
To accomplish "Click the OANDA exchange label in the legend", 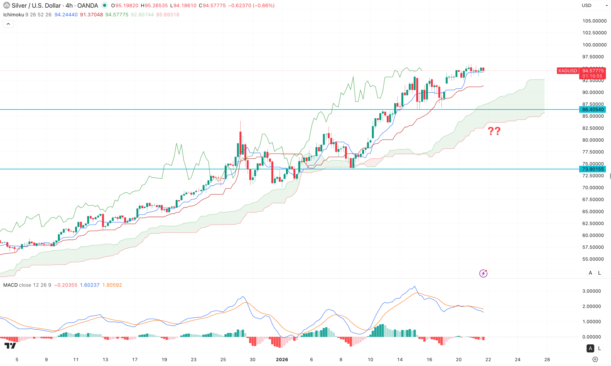I will pos(88,5).
